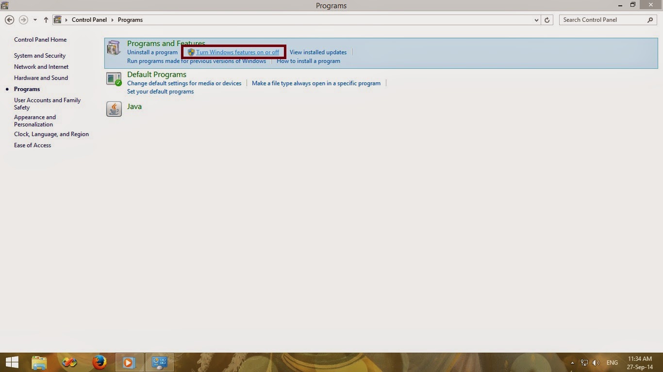663x372 pixels.
Task: Select Programs in the left sidebar
Action: 27,89
